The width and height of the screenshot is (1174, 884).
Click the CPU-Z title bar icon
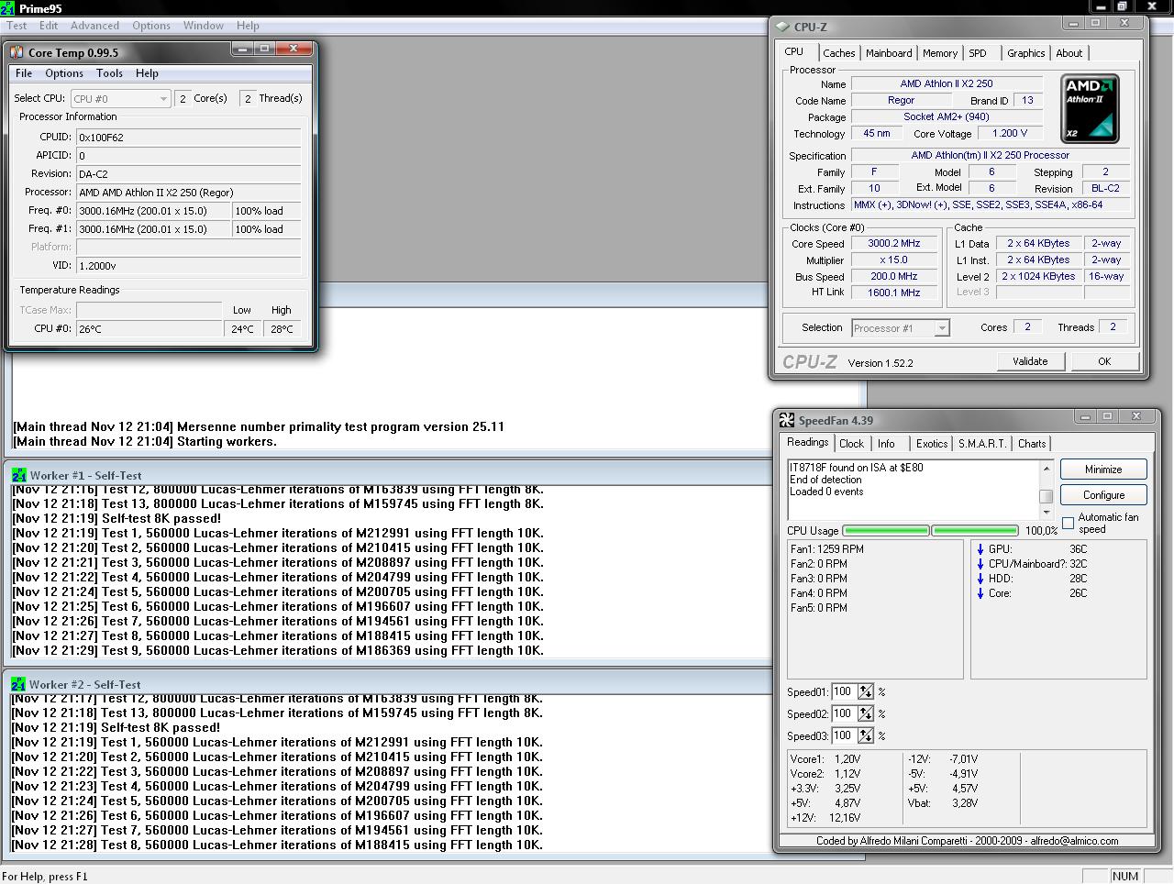[782, 27]
